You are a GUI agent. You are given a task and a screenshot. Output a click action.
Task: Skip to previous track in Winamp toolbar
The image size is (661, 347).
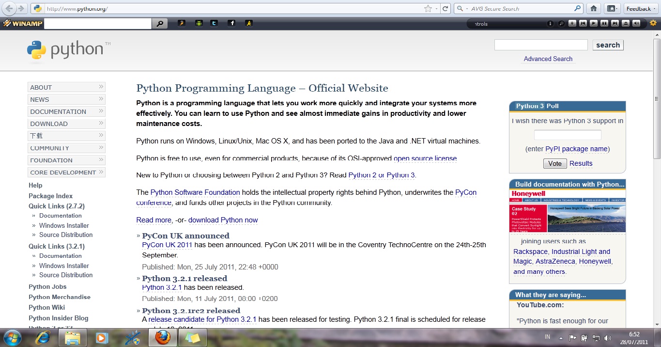point(583,23)
